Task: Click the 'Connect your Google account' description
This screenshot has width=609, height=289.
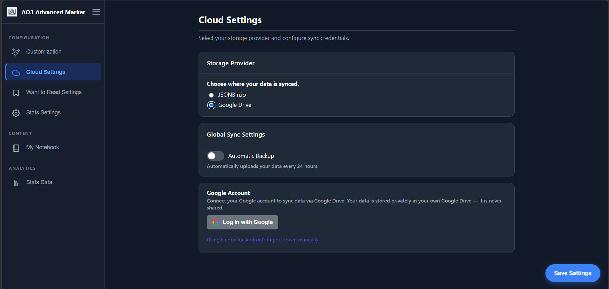Action: pyautogui.click(x=354, y=204)
